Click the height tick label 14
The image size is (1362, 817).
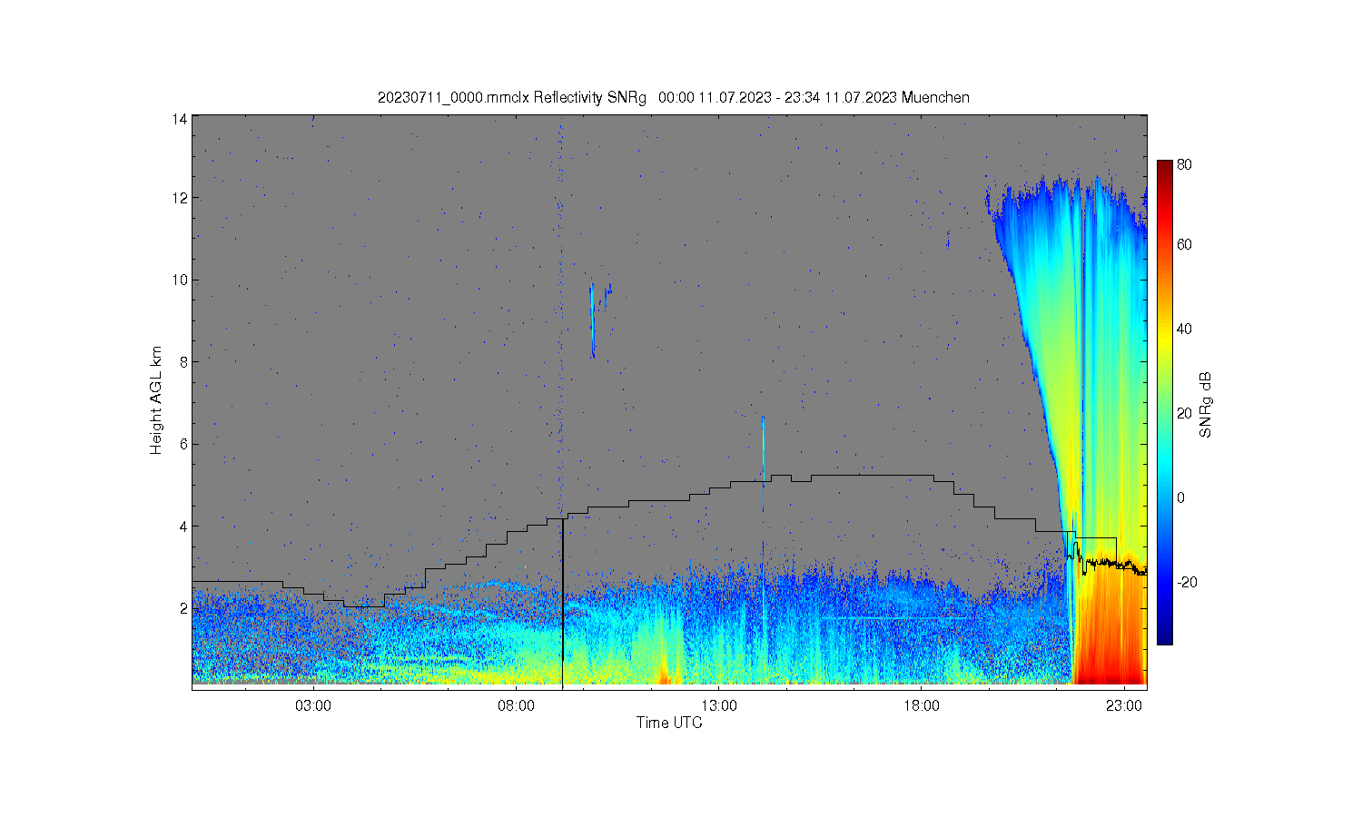[x=181, y=119]
